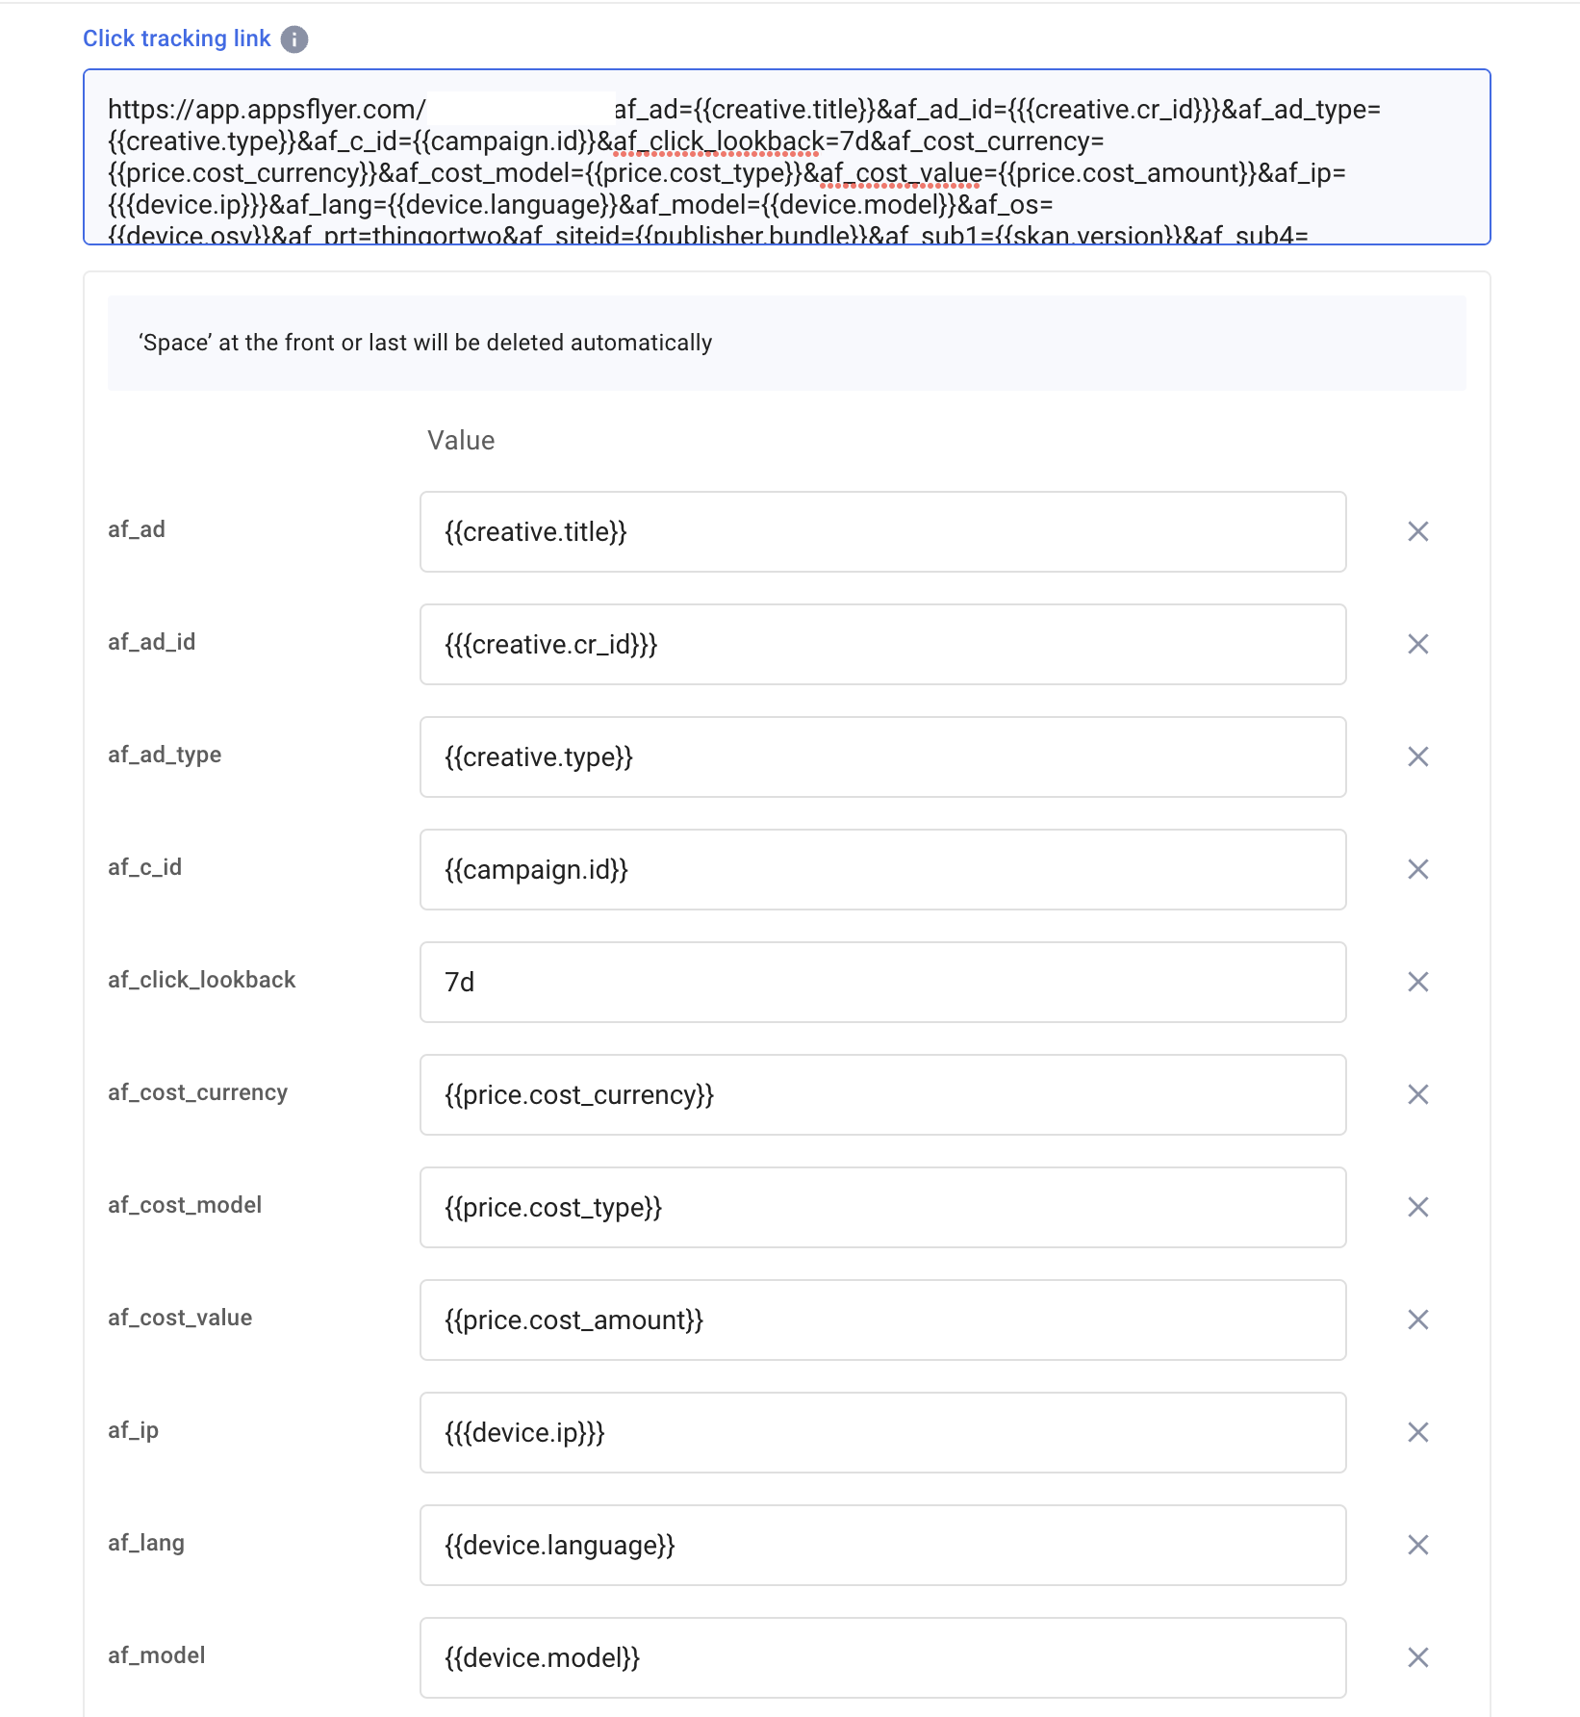This screenshot has width=1580, height=1717.
Task: Remove the af_ad_type parameter
Action: coord(1416,756)
